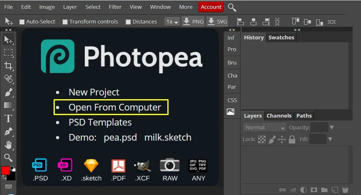The width and height of the screenshot is (361, 195).
Task: Open the Edit menu
Action: coord(26,7)
